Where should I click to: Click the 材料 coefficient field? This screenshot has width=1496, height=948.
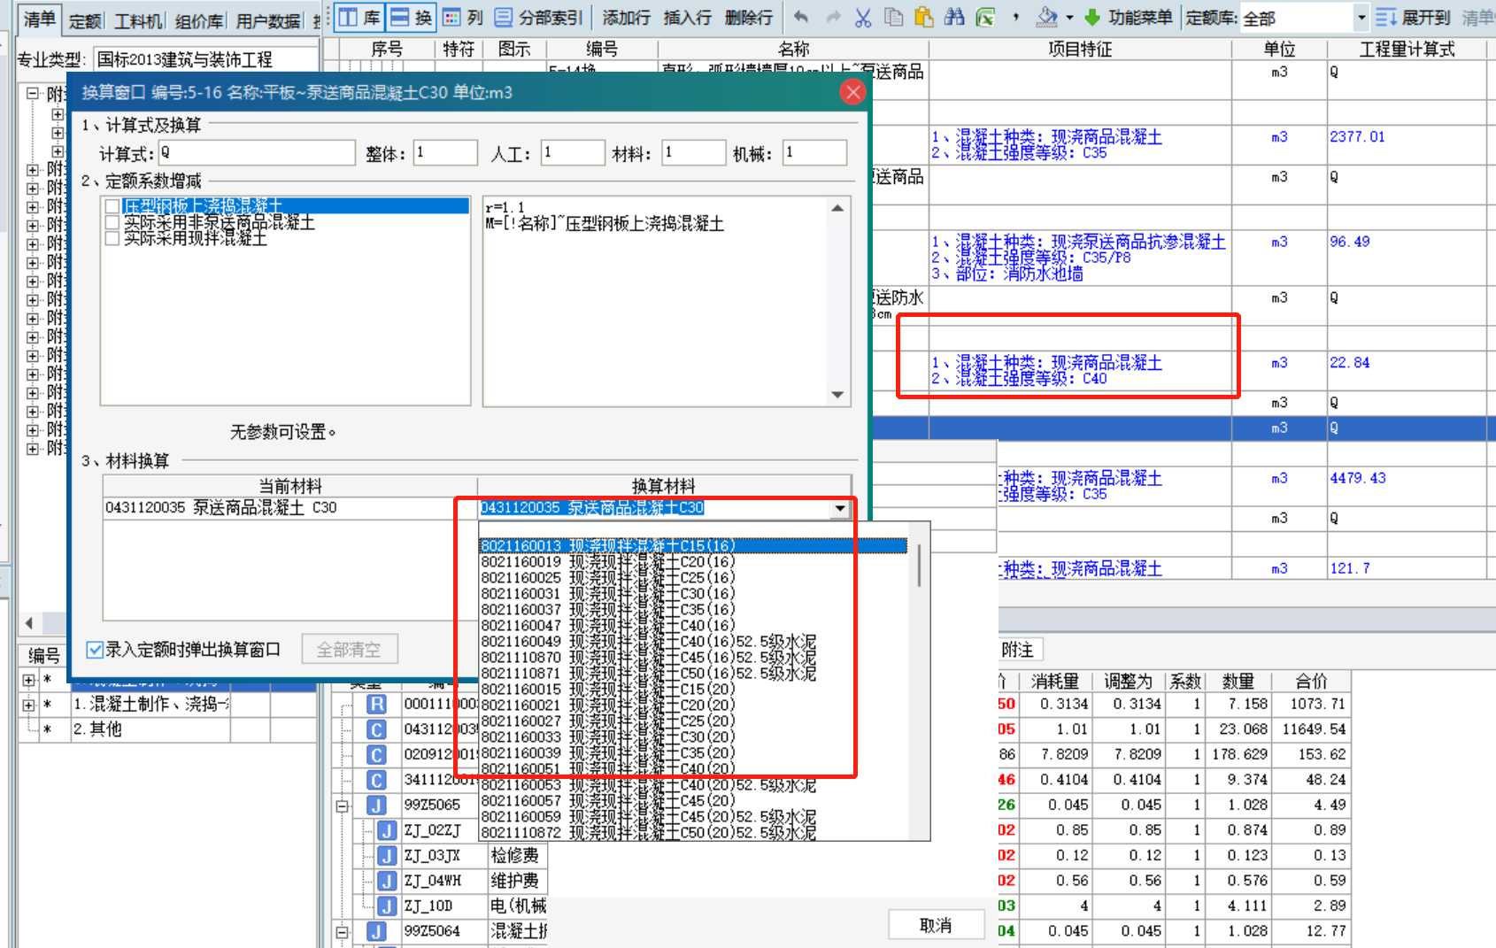click(x=694, y=153)
